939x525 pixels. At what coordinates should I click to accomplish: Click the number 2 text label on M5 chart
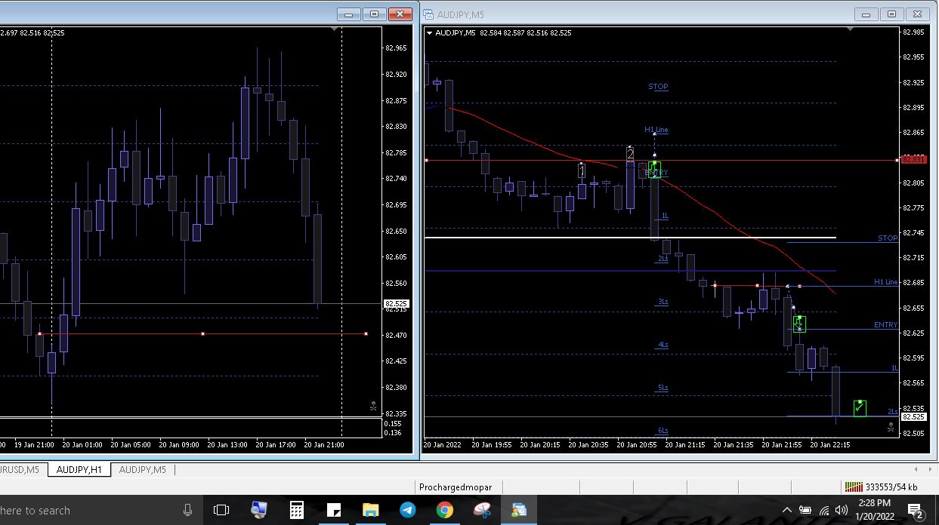tap(630, 154)
